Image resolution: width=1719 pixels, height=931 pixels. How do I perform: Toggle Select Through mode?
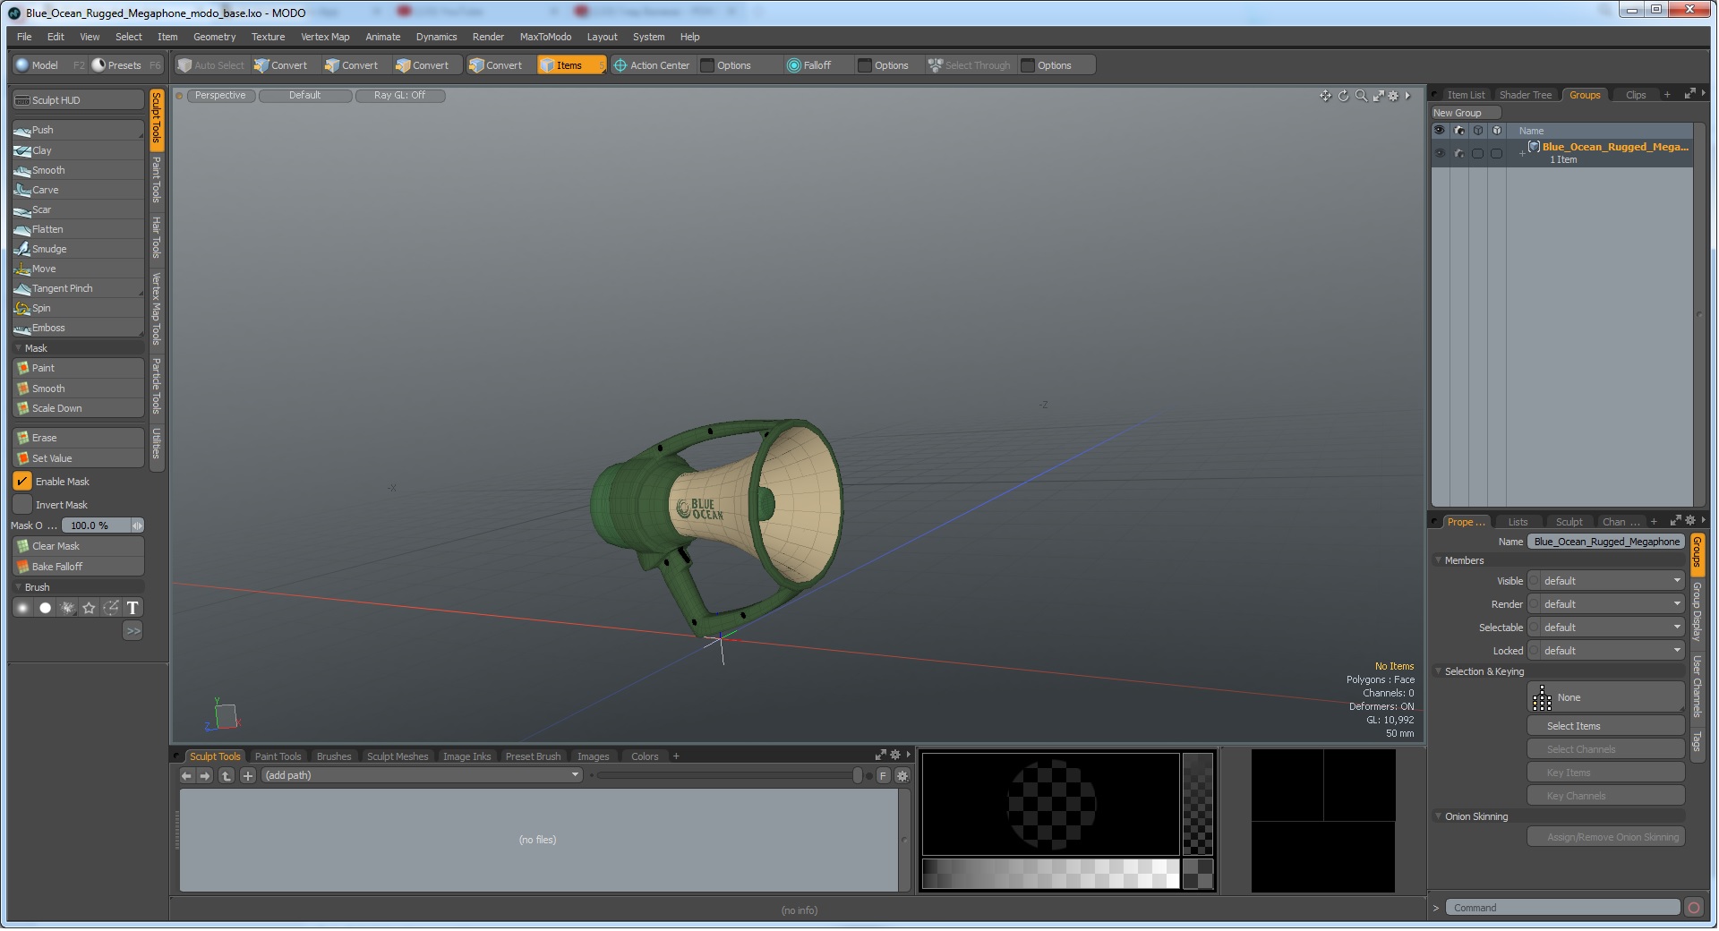click(x=970, y=65)
